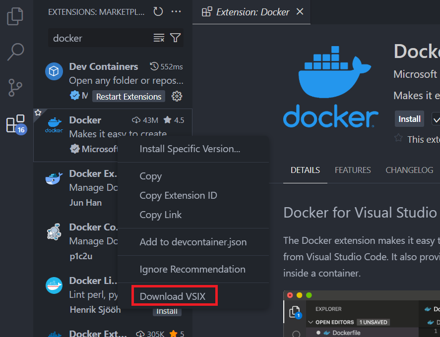This screenshot has height=337, width=440.
Task: Click the recommended star badge on Docker
Action: click(x=38, y=112)
